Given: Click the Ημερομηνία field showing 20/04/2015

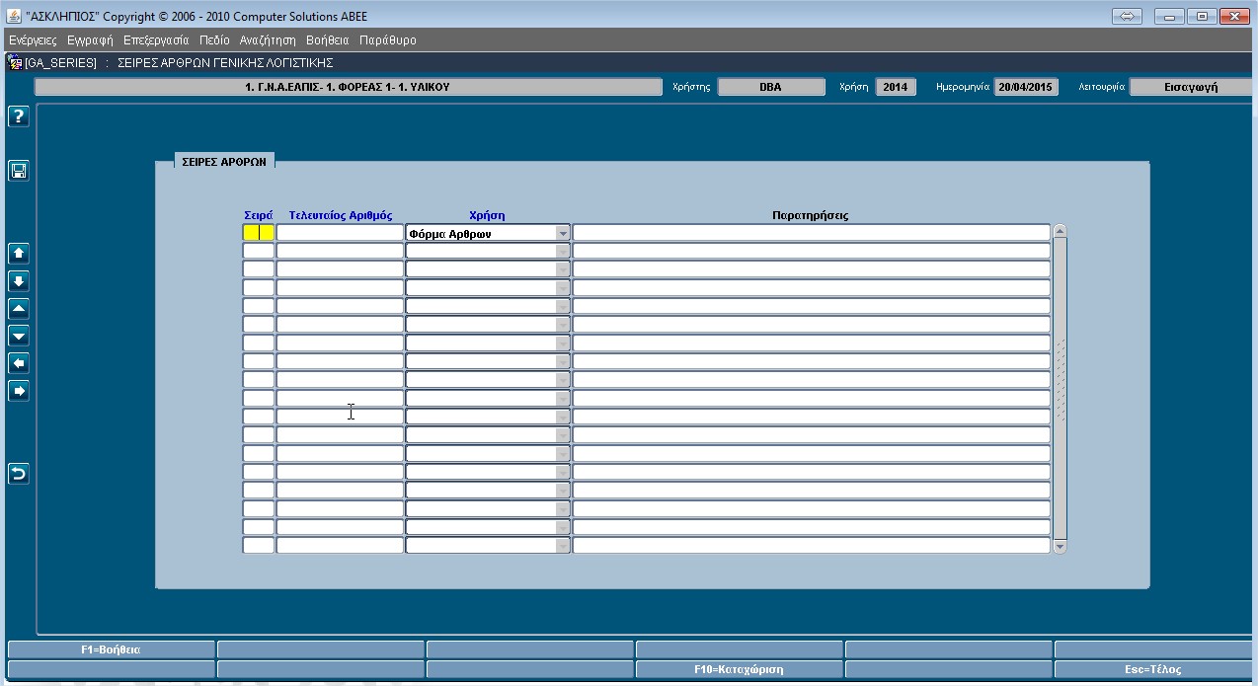Looking at the screenshot, I should coord(1026,87).
